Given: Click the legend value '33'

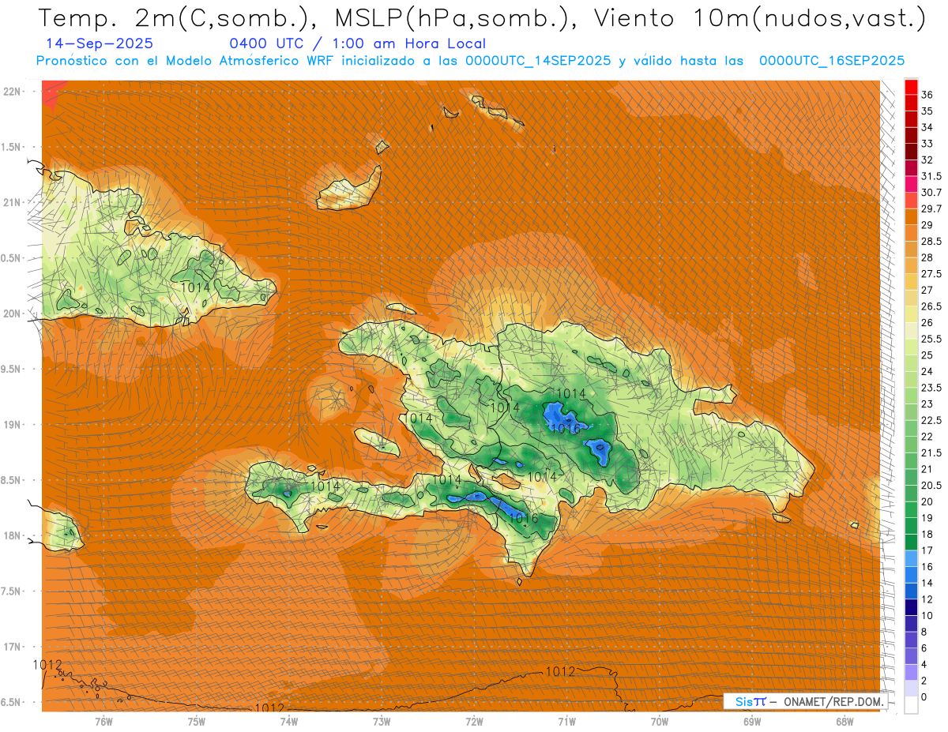Looking at the screenshot, I should pyautogui.click(x=927, y=144).
